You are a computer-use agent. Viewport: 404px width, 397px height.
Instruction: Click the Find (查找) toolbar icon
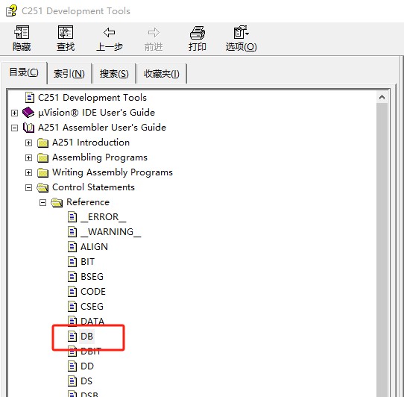pyautogui.click(x=66, y=33)
